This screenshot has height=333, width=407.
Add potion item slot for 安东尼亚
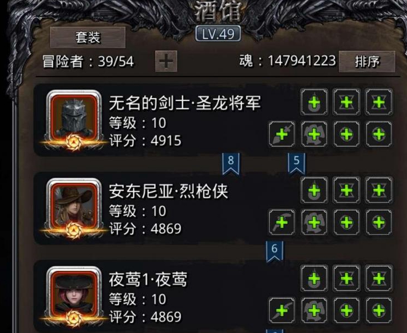(x=314, y=190)
